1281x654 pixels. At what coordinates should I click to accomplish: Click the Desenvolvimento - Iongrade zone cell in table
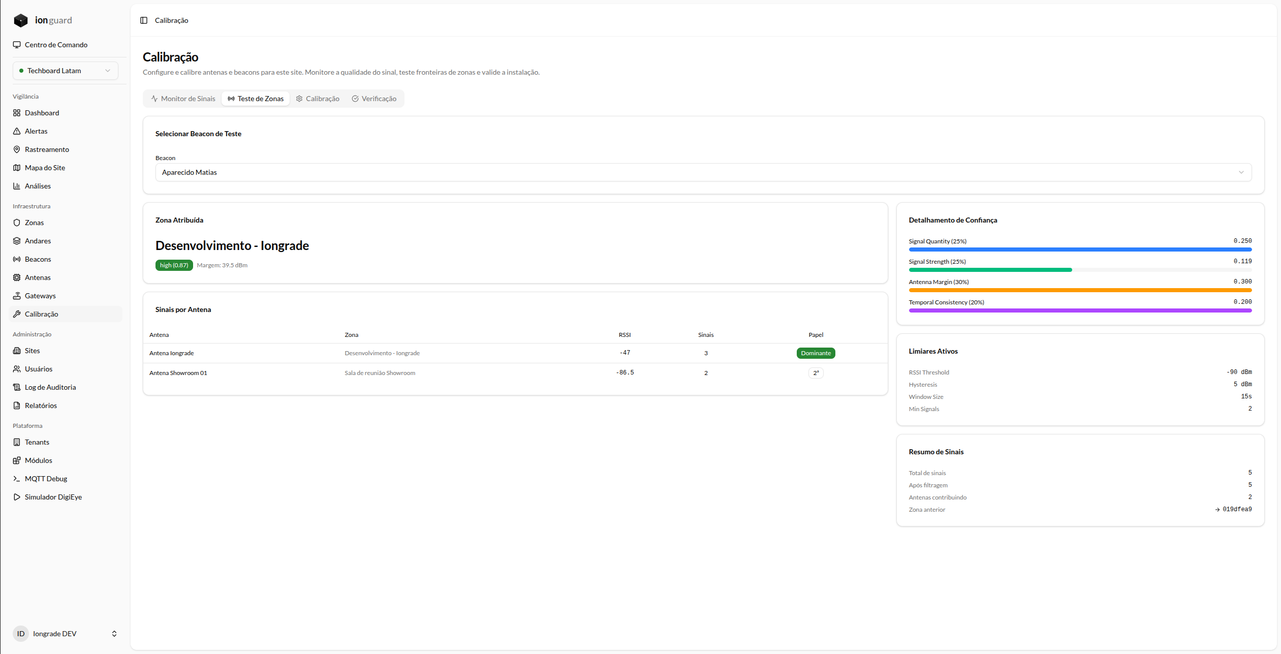(382, 353)
